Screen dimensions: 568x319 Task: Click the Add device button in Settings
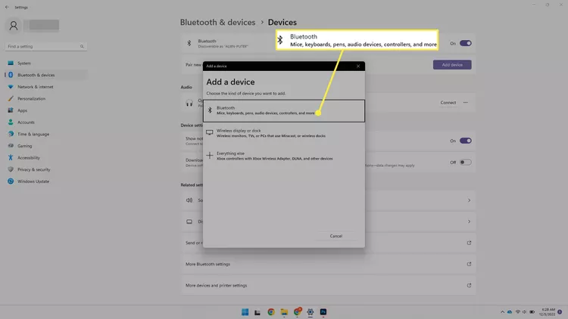point(452,65)
